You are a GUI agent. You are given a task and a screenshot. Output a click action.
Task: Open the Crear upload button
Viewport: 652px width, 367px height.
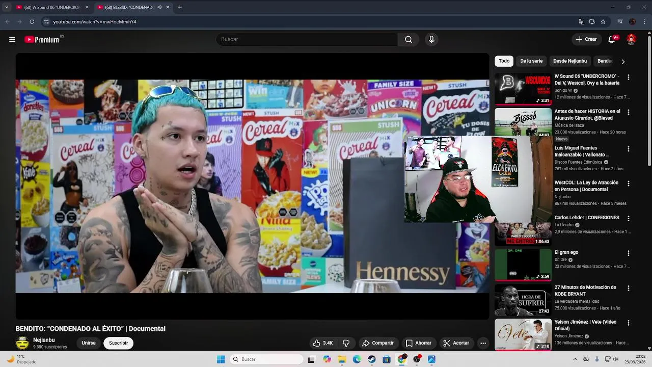click(586, 39)
